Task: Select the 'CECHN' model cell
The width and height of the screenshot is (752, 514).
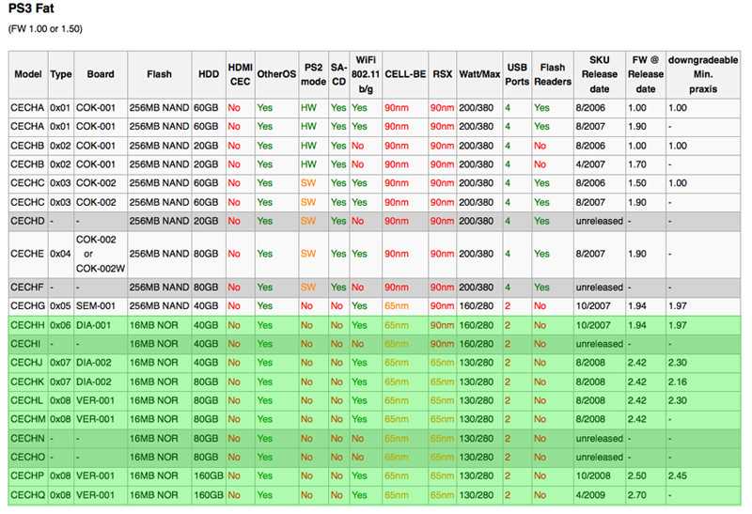Action: tap(27, 438)
